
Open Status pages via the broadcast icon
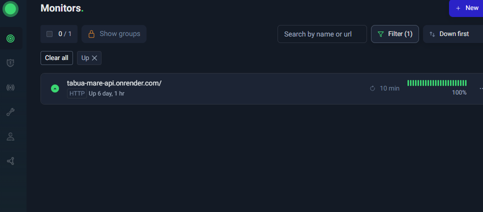(x=10, y=87)
